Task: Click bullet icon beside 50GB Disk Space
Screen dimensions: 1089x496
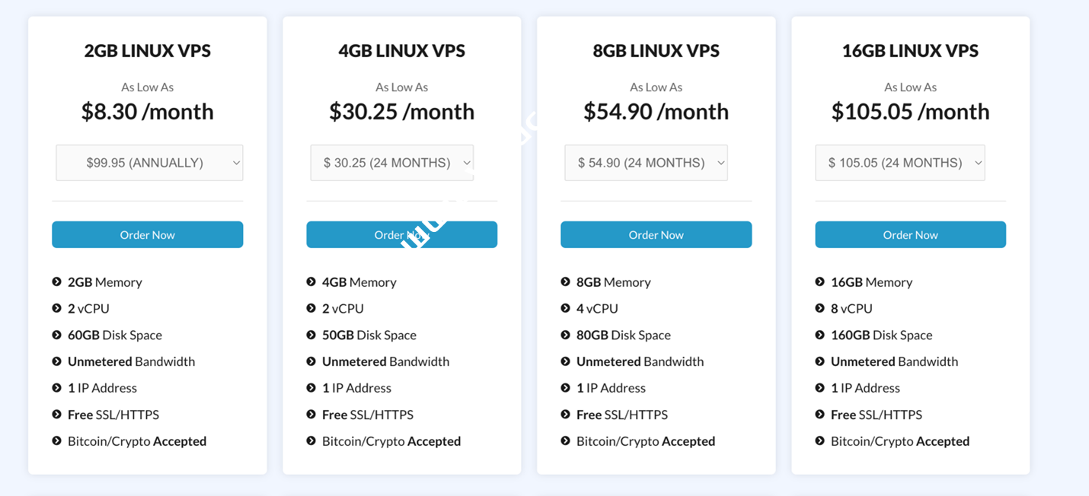Action: [x=311, y=335]
